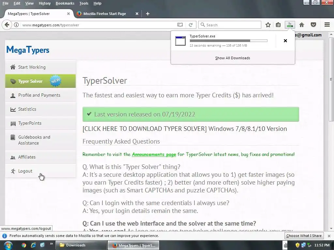Click the download Typer Solver link
Image resolution: width=334 pixels, height=250 pixels.
click(144, 129)
